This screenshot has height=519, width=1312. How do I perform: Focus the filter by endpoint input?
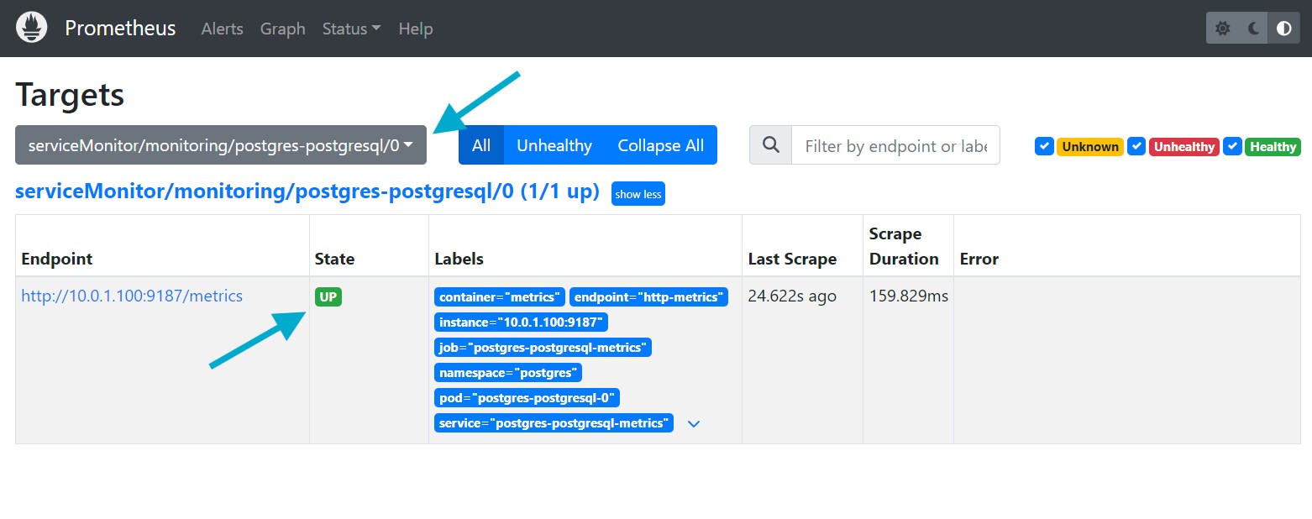[895, 146]
